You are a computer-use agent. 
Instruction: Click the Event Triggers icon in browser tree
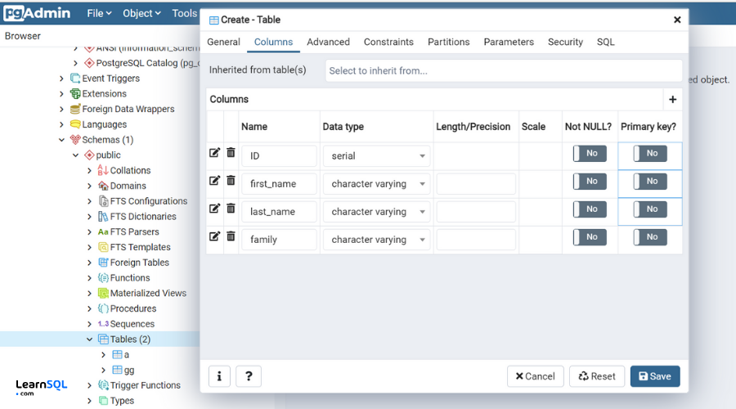click(x=75, y=79)
